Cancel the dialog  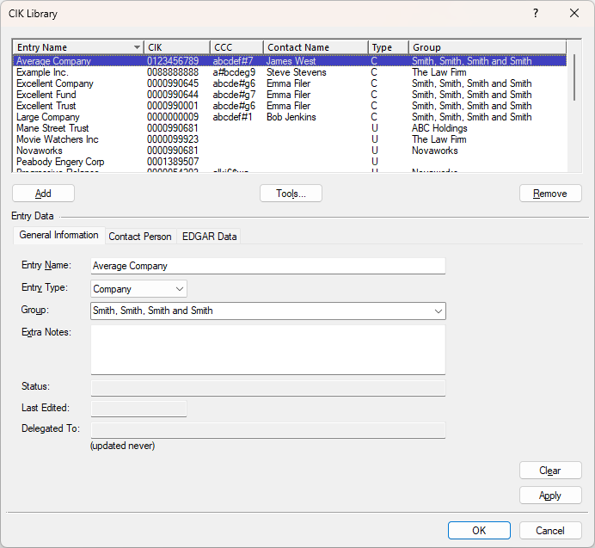click(x=550, y=531)
